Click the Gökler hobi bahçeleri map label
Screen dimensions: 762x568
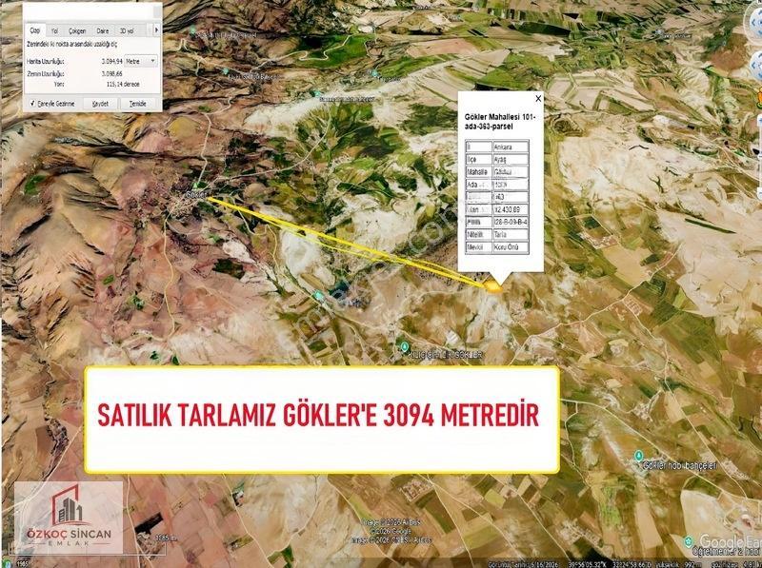(x=680, y=465)
